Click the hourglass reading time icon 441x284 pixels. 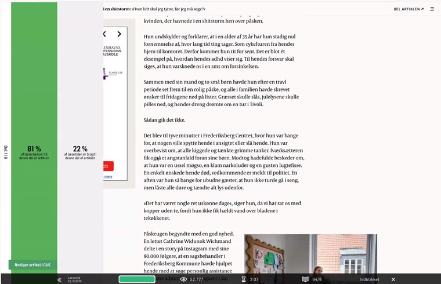[244, 279]
